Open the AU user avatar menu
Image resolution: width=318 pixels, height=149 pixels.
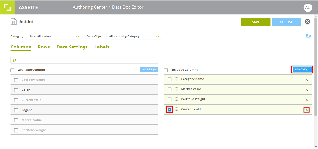[308, 8]
